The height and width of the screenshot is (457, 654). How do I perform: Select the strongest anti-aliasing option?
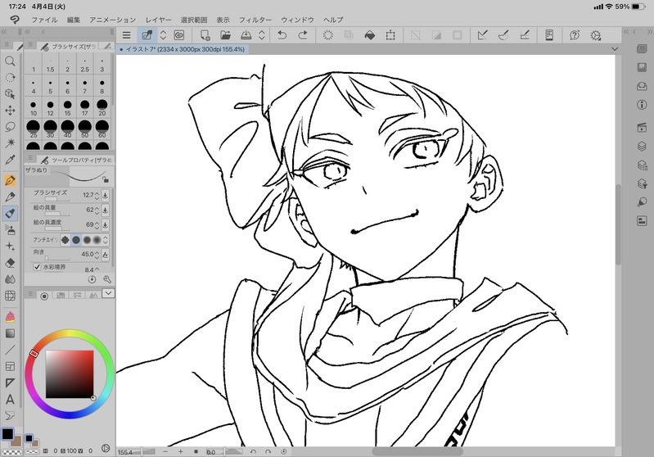click(97, 240)
